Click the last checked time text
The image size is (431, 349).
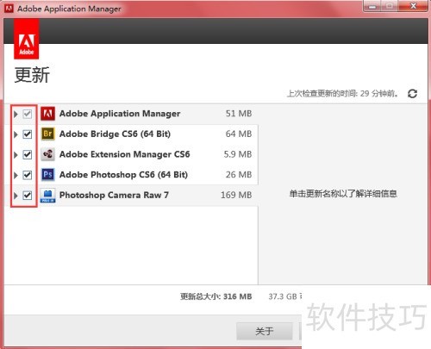coord(342,93)
